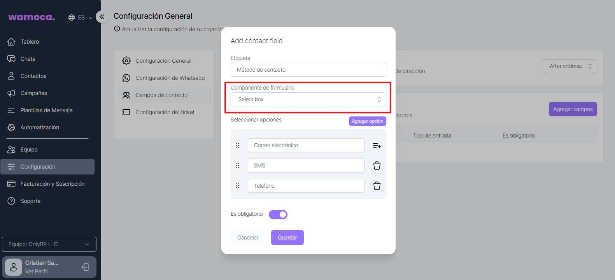Click the Etiqueta input field

tap(308, 70)
